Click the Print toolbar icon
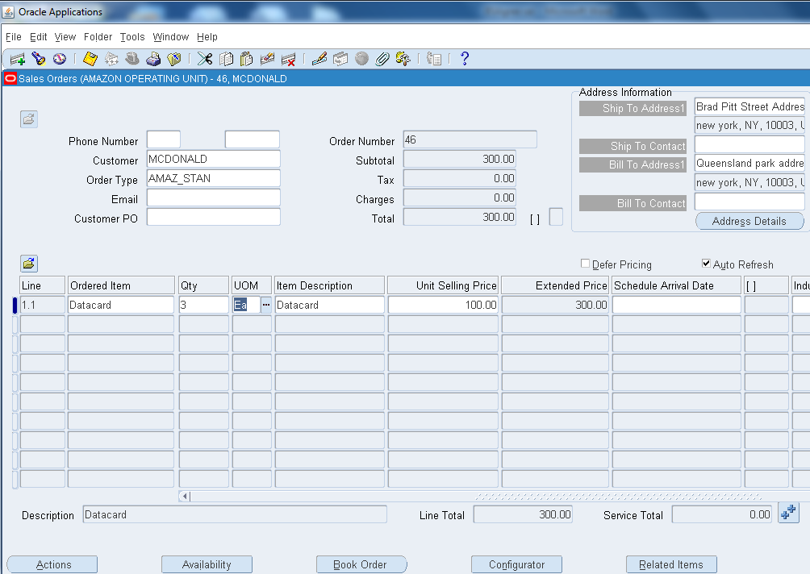This screenshot has width=810, height=574. tap(153, 59)
